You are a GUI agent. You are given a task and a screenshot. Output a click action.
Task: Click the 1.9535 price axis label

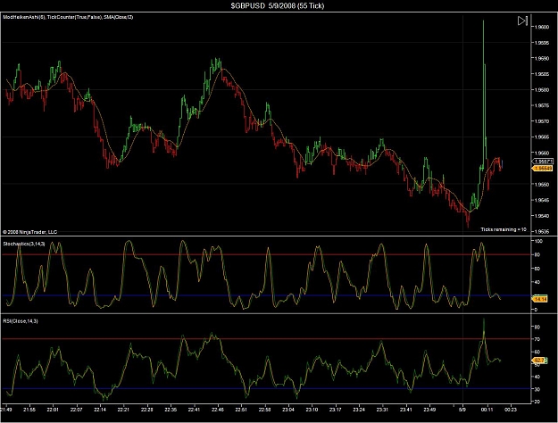[x=541, y=231]
